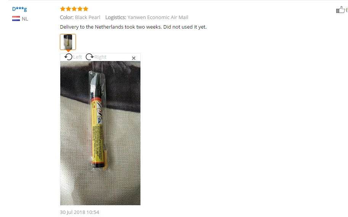The image size is (348, 217).
Task: Click the fifth orange rating star
Action: [x=86, y=9]
